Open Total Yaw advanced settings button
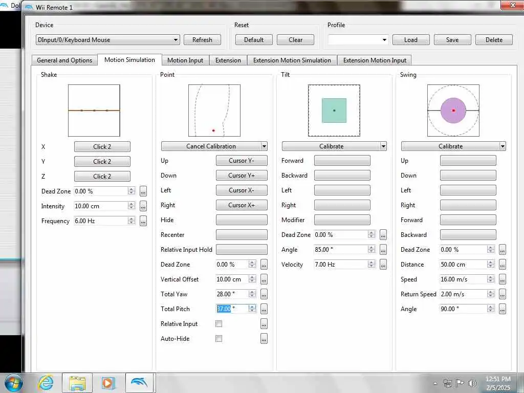This screenshot has height=393, width=524. tap(264, 294)
